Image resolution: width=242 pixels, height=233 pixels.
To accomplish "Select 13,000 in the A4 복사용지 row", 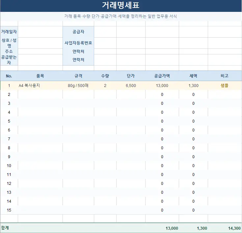I will tap(162, 85).
